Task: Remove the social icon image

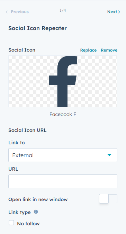Action: (109, 50)
